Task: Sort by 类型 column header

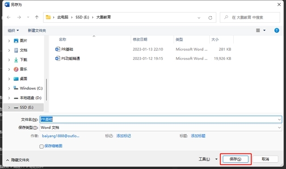Action: 179,39
